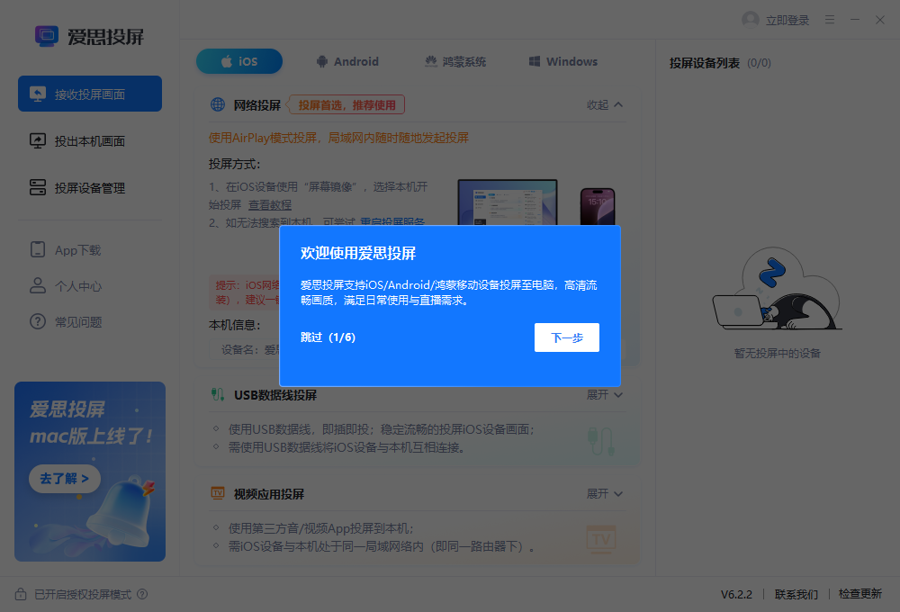Viewport: 900px width, 612px height.
Task: Switch to the Android tab
Action: (347, 61)
